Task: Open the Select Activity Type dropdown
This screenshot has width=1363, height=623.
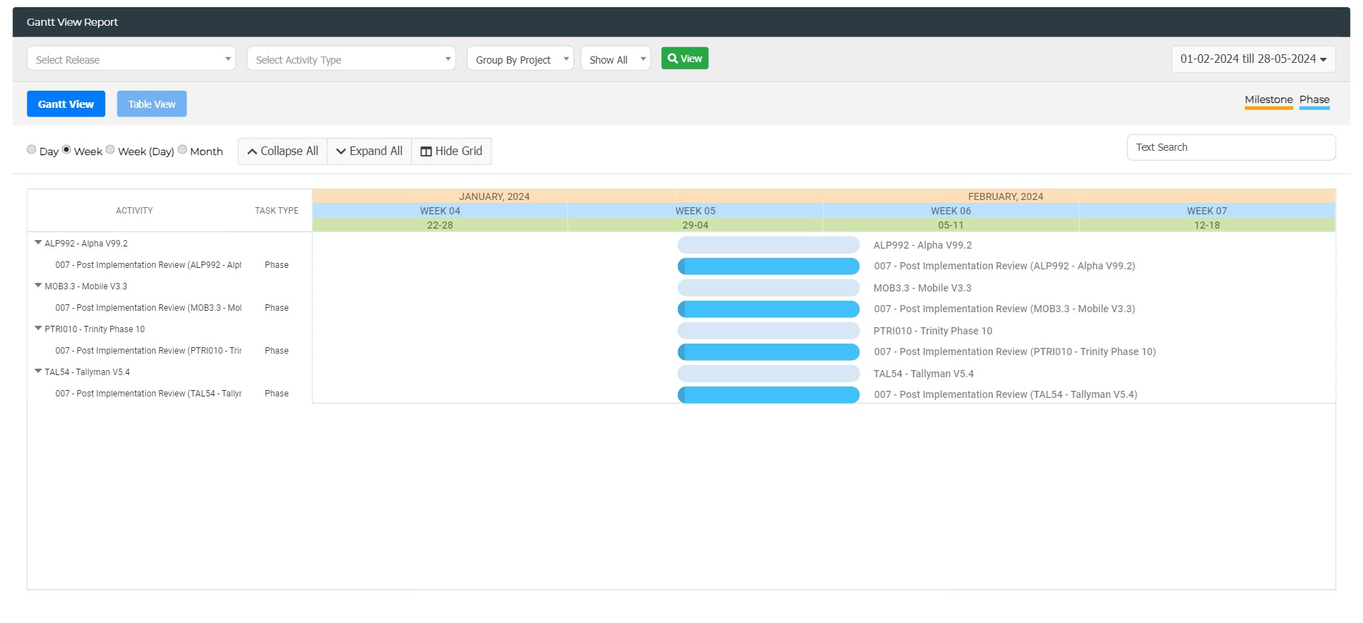Action: coord(351,59)
